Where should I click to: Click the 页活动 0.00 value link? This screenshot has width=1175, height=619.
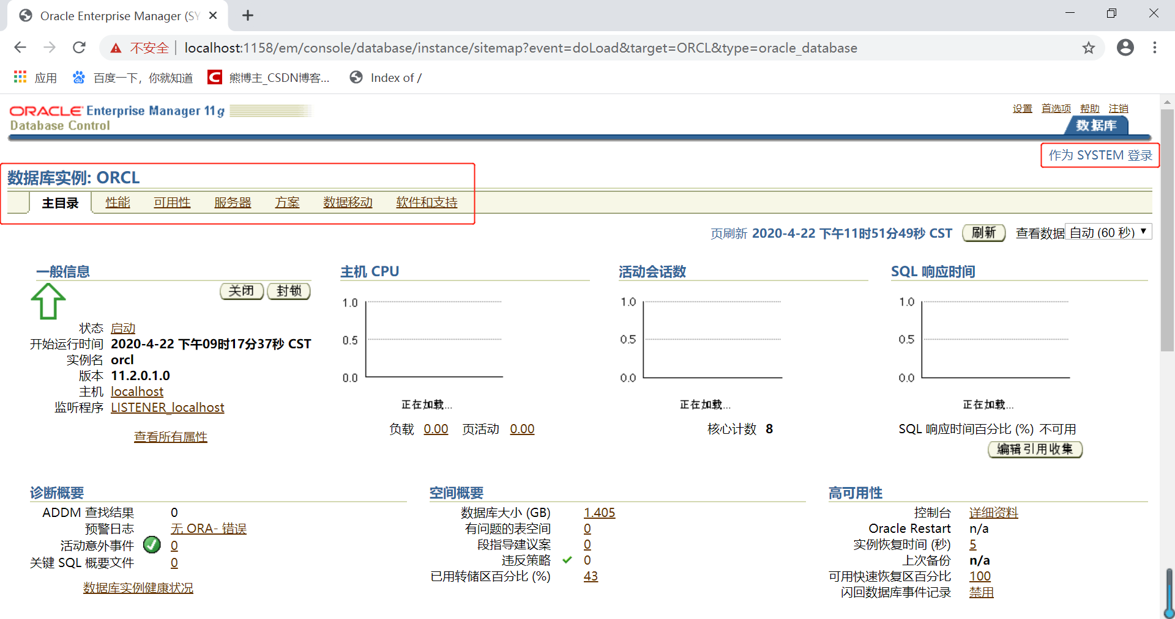point(522,429)
